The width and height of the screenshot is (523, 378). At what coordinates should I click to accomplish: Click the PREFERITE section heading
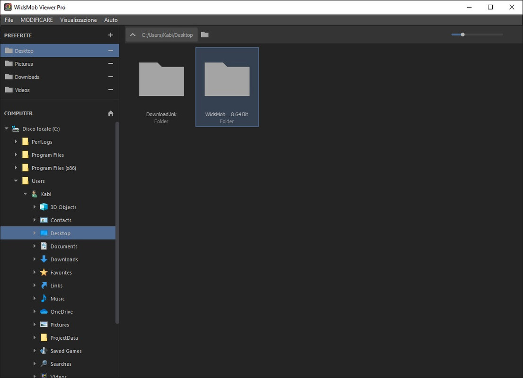point(18,35)
